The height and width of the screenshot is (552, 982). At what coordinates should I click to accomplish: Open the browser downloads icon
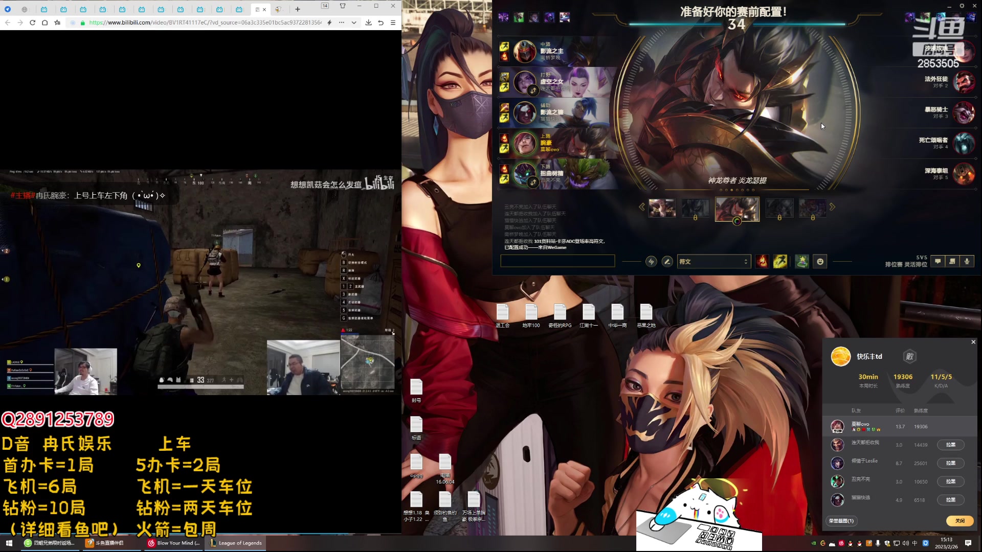(x=368, y=22)
